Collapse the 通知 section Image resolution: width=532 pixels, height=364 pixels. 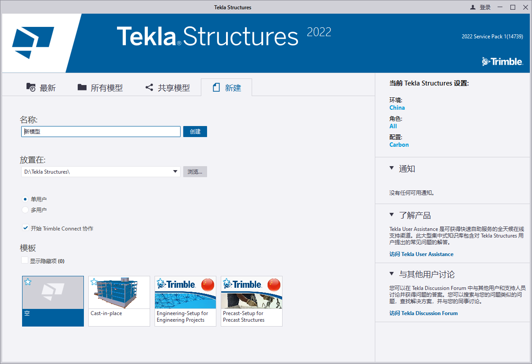pyautogui.click(x=391, y=168)
